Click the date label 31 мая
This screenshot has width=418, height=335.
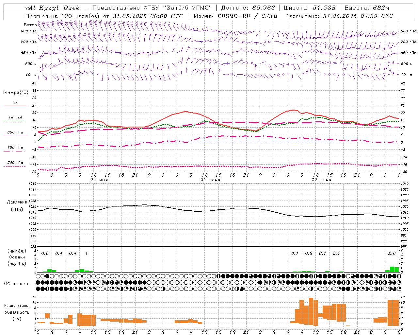pyautogui.click(x=99, y=180)
